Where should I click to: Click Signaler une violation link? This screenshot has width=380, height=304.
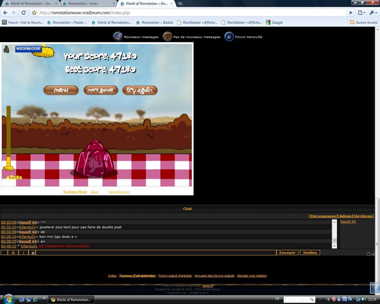click(252, 276)
